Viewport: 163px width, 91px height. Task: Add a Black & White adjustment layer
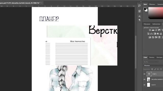[155, 34]
